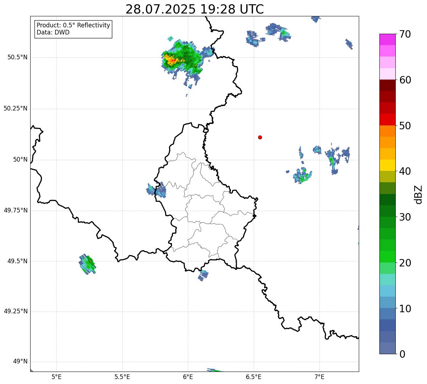This screenshot has height=384, width=427.
Task: Click the latitude label 49.25°N
Action: click(x=16, y=312)
